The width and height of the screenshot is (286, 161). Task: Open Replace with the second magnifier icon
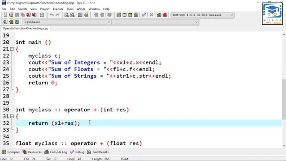[x=72, y=15]
